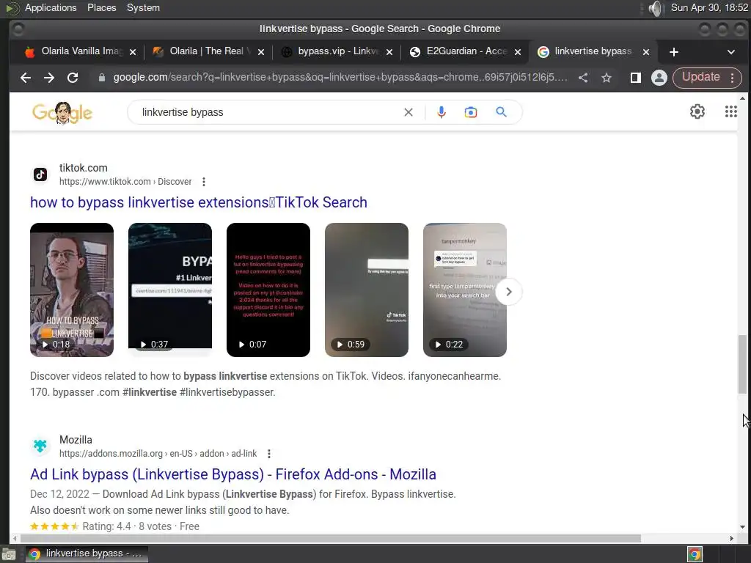Image resolution: width=751 pixels, height=563 pixels.
Task: Close the linkvertise bypass tab
Action: (x=646, y=52)
